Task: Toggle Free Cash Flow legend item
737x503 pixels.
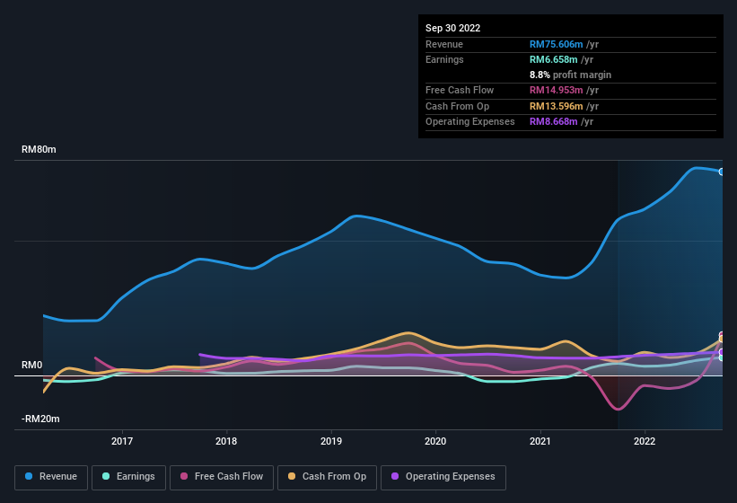Action: pyautogui.click(x=223, y=476)
